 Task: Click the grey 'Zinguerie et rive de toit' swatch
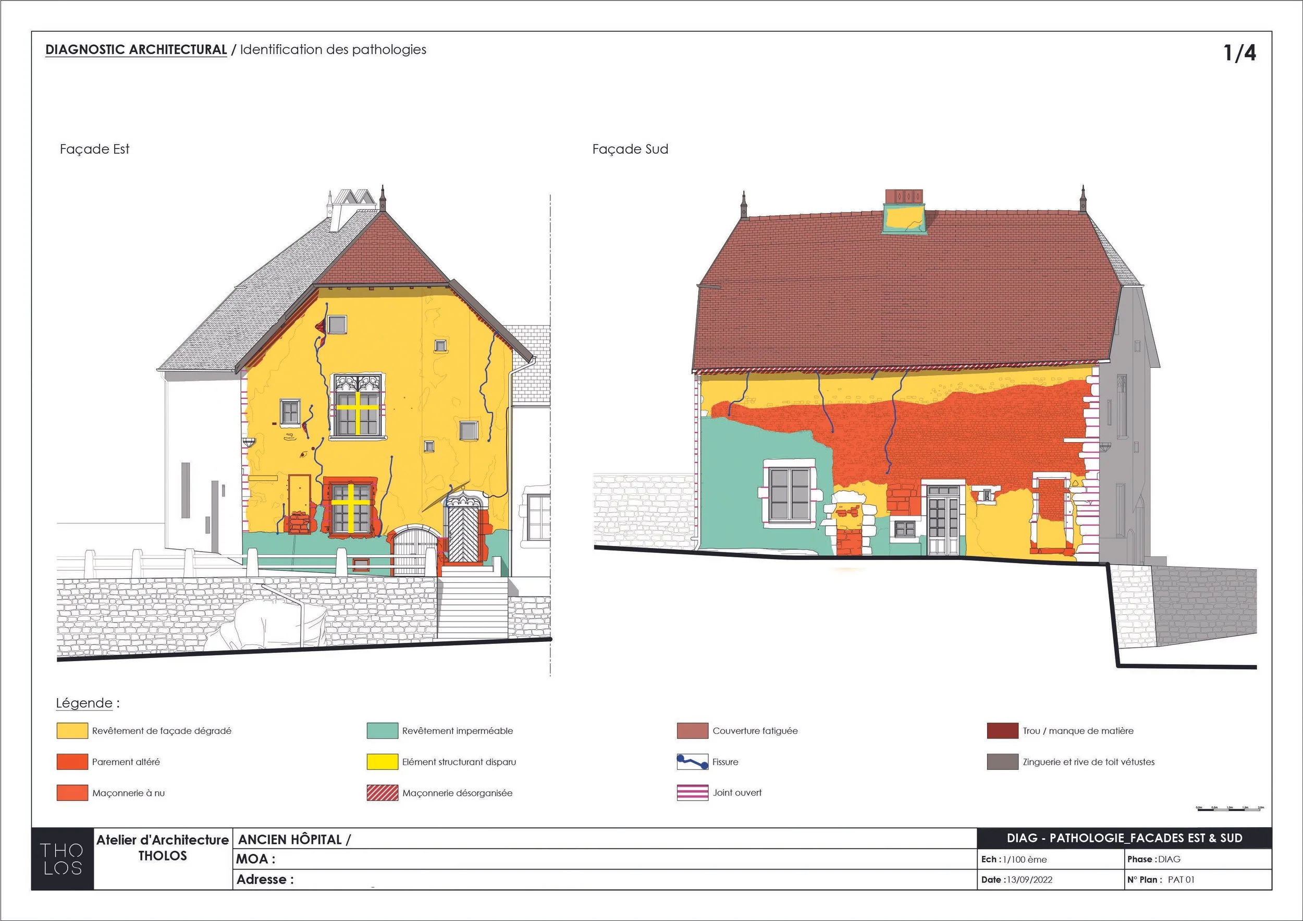1002,762
